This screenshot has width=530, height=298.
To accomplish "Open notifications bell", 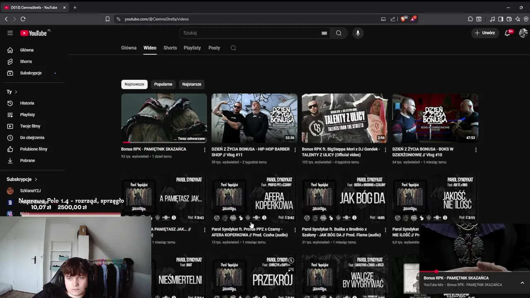I will pos(507,33).
